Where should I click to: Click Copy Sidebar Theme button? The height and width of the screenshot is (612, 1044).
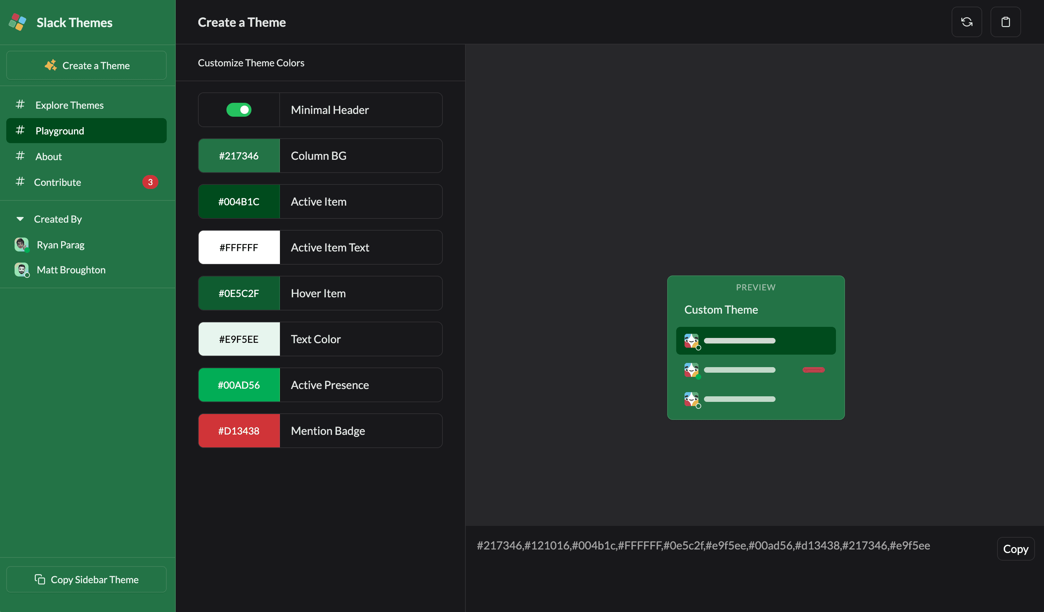click(86, 579)
